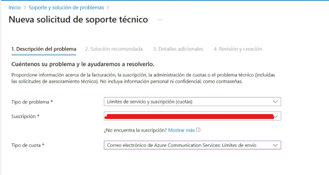Select the Descripción del problema tab
This screenshot has height=175, width=329.
[x=44, y=49]
